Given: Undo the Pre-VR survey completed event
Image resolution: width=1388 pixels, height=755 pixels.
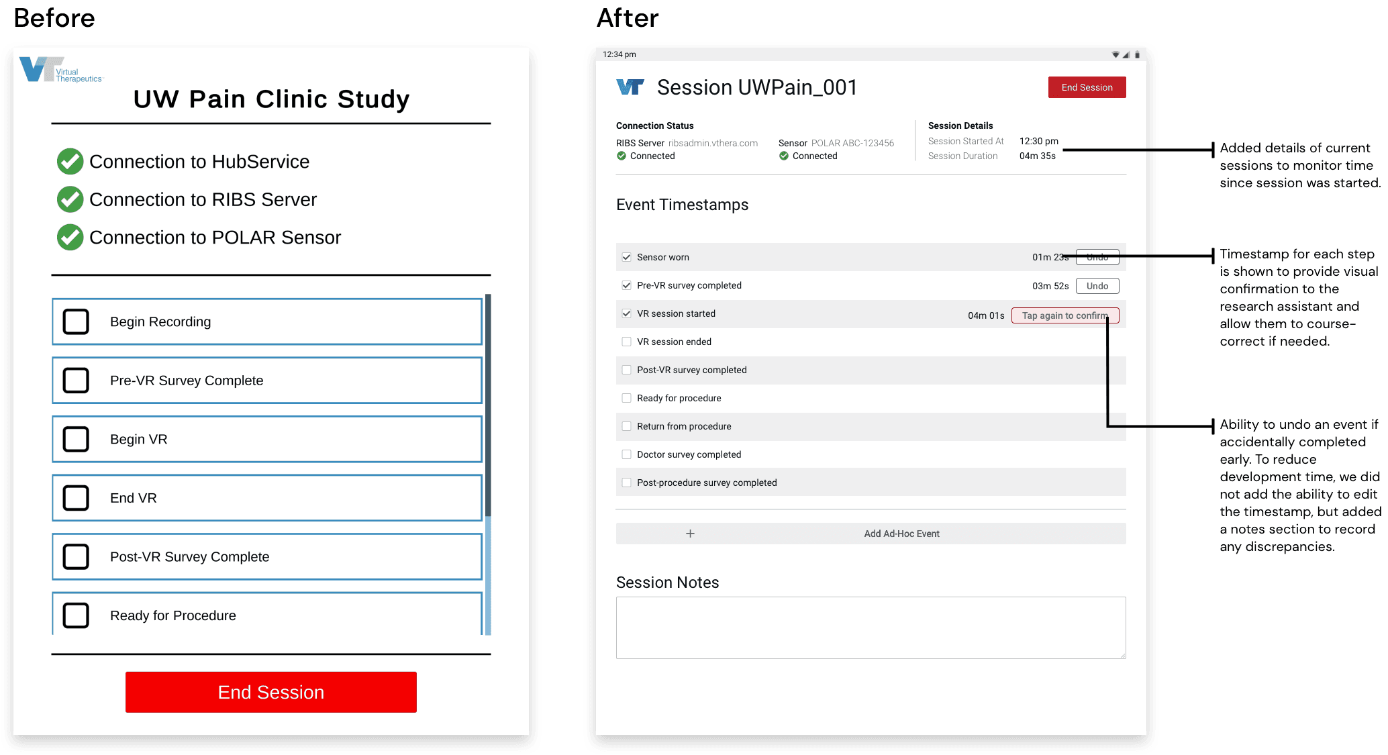Looking at the screenshot, I should click(1097, 286).
